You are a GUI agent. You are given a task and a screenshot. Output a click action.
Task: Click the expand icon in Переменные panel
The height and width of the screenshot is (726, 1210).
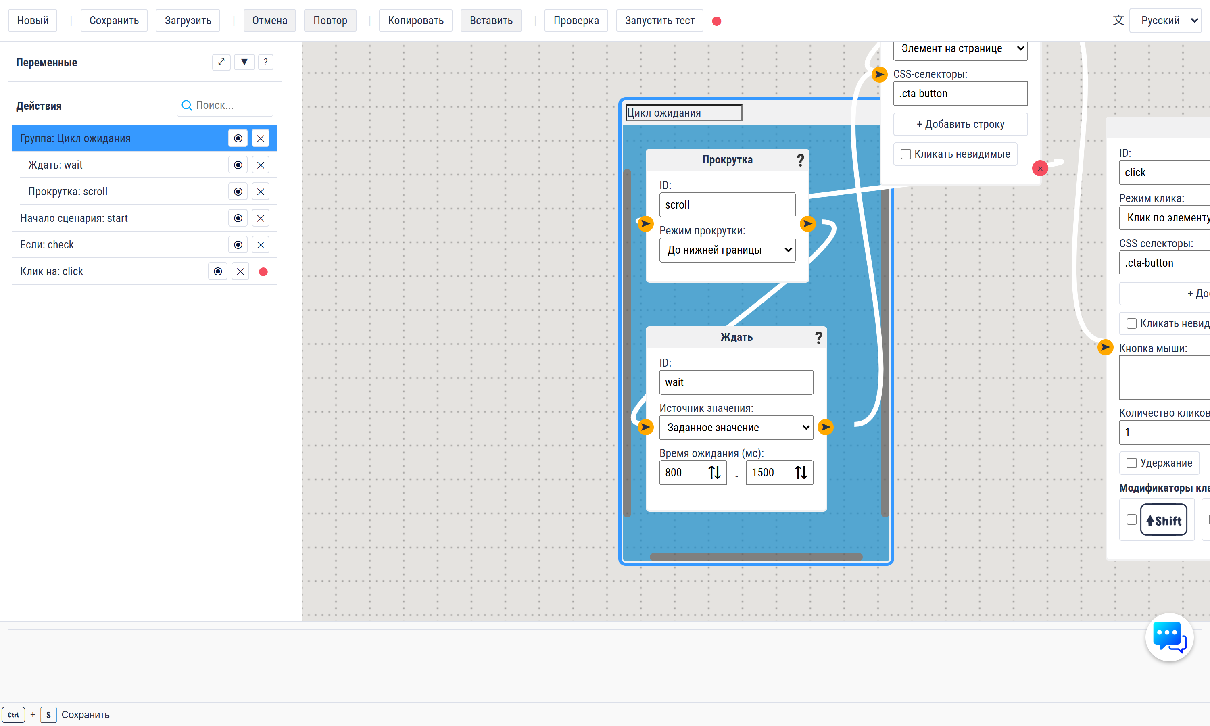pyautogui.click(x=221, y=62)
